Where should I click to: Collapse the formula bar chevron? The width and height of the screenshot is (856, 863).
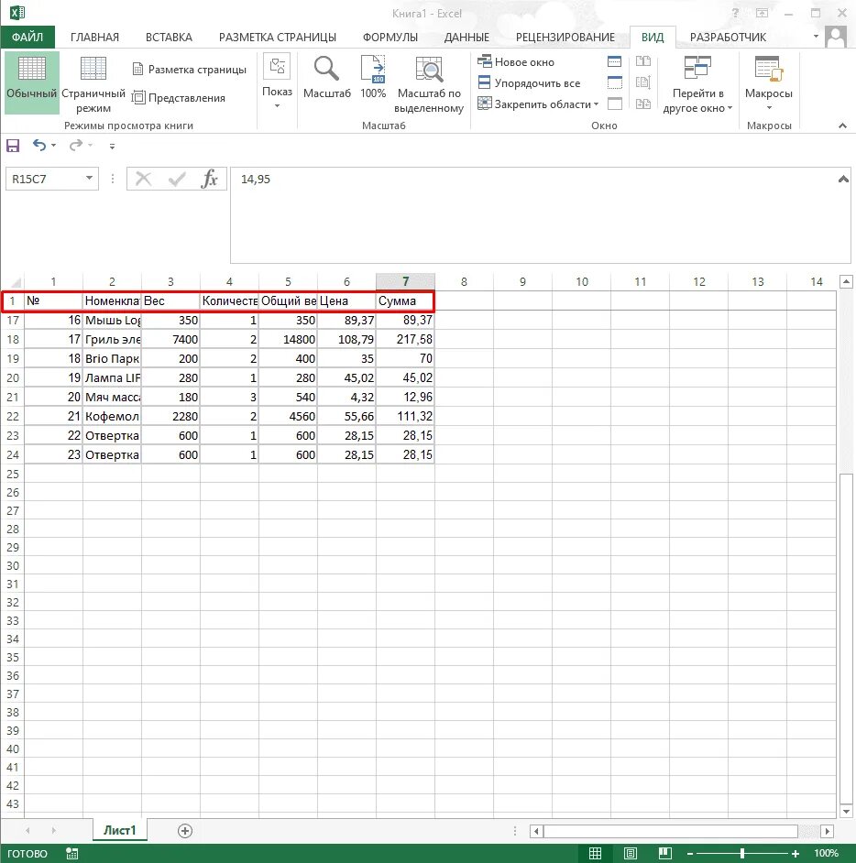(x=843, y=179)
